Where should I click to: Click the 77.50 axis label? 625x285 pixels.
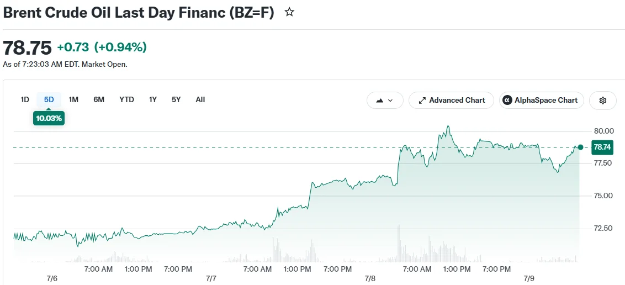tap(603, 163)
